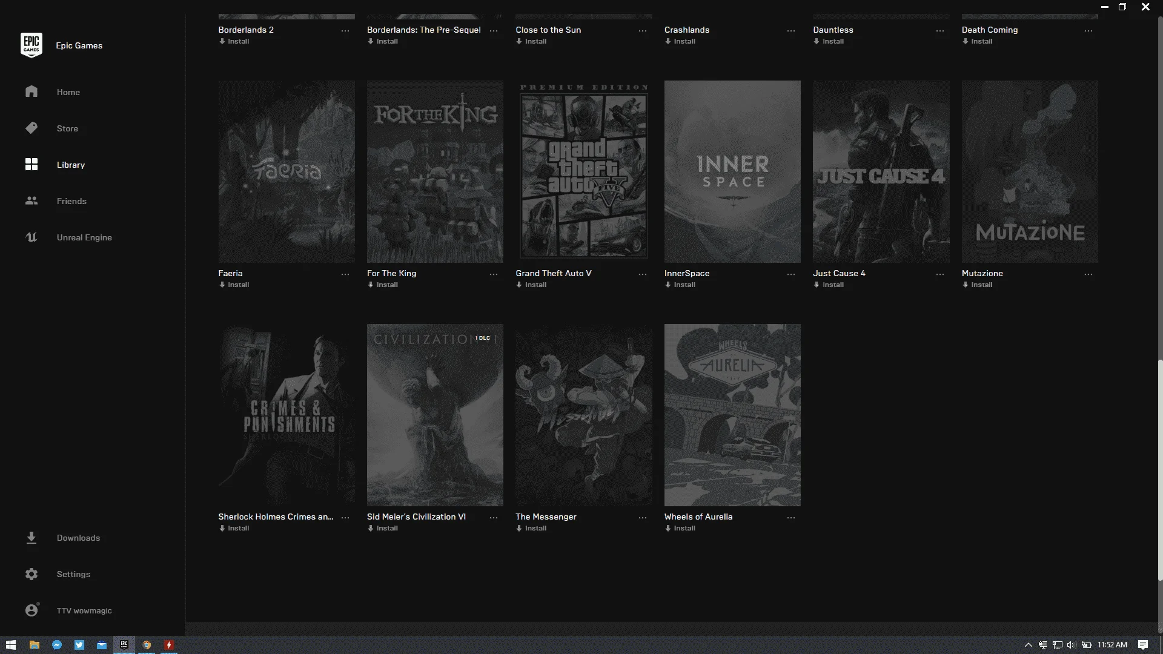Open options menu for Sherlock Holmes Crimes
The image size is (1163, 654).
pos(345,518)
